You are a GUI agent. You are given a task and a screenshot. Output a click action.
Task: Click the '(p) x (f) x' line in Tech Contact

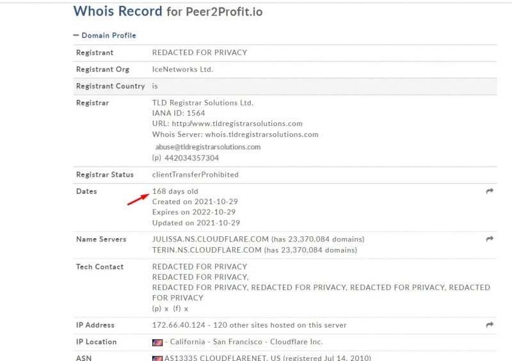click(170, 309)
